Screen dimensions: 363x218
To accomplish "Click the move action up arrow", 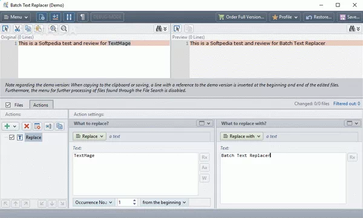I will (x=16, y=204).
